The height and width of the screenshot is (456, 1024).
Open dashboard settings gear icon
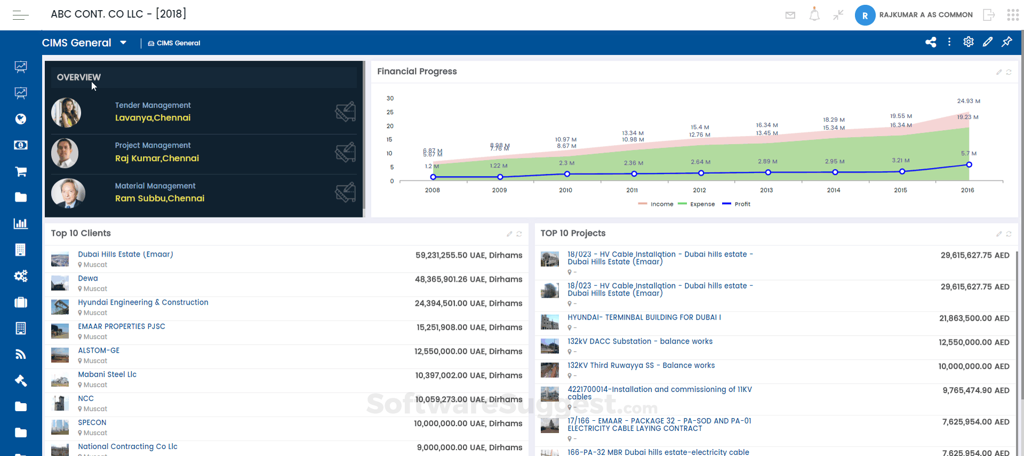pos(969,42)
